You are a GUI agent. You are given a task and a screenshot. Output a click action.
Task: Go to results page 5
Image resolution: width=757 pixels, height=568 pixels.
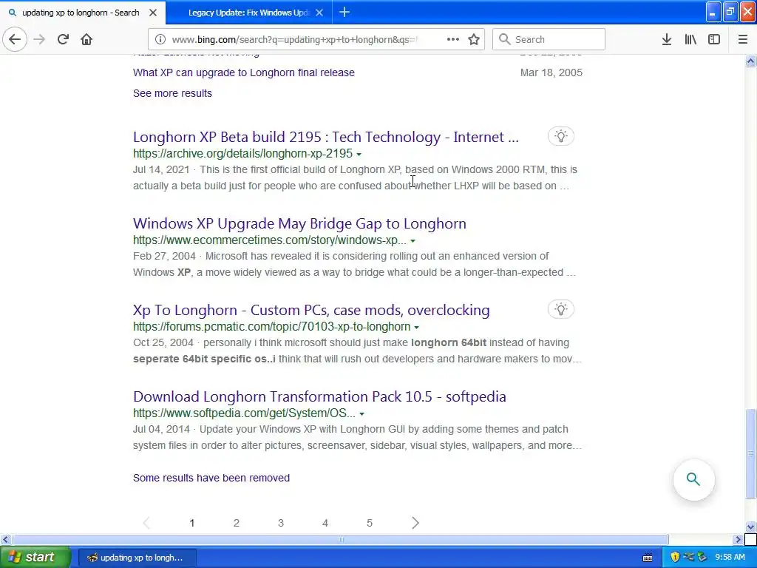(x=370, y=523)
